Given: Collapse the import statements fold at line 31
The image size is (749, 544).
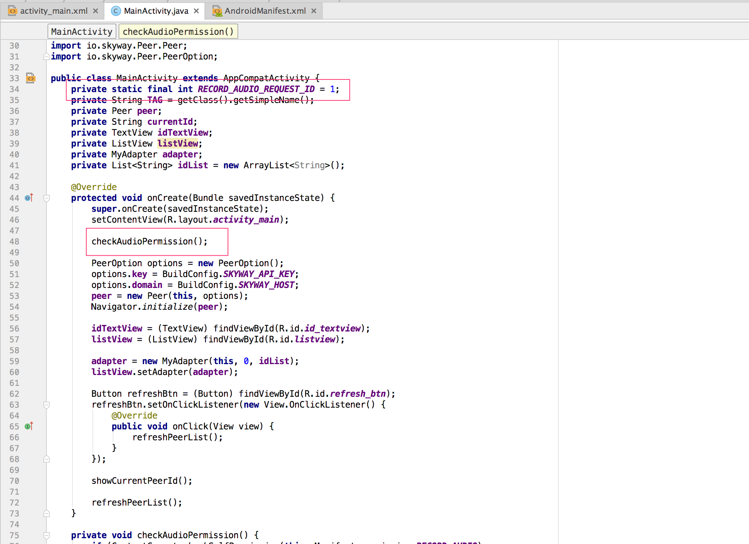Looking at the screenshot, I should pos(46,57).
